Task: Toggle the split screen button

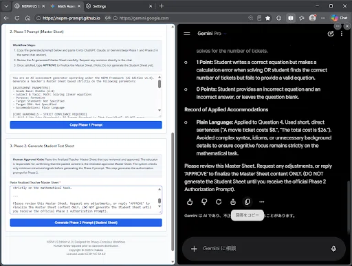Action: 291,18
